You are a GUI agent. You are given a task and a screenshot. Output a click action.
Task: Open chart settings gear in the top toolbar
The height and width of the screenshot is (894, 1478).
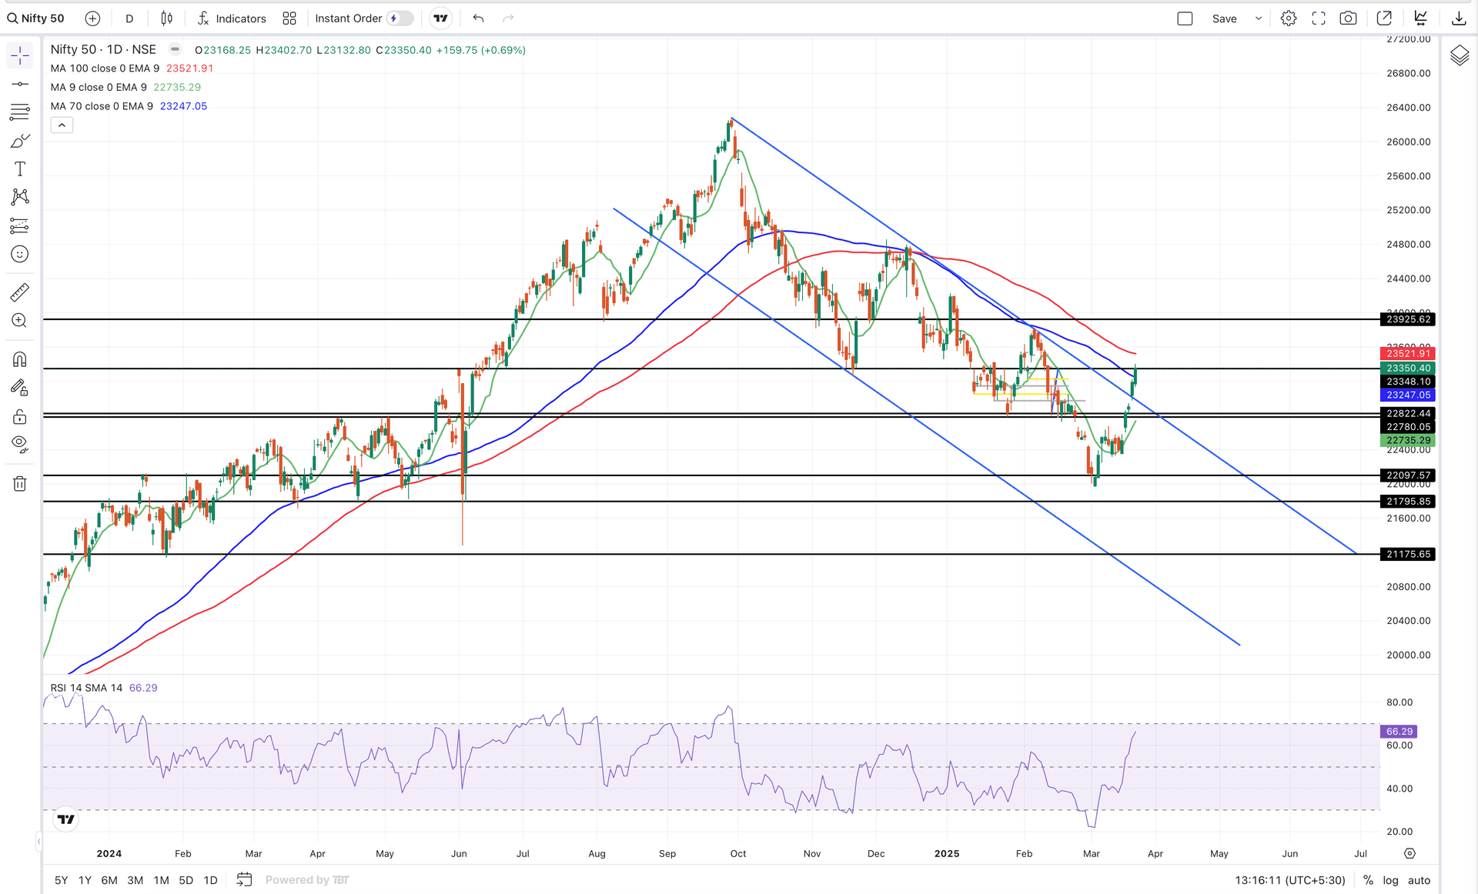(1289, 18)
